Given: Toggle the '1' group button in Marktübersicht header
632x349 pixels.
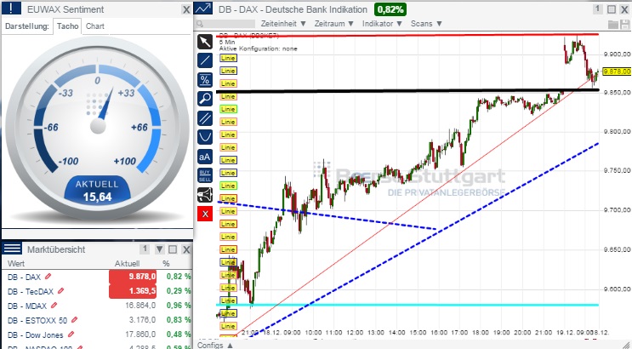Looking at the screenshot, I should point(145,249).
